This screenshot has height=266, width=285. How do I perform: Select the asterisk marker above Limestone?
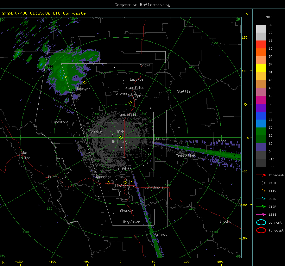tap(60, 119)
